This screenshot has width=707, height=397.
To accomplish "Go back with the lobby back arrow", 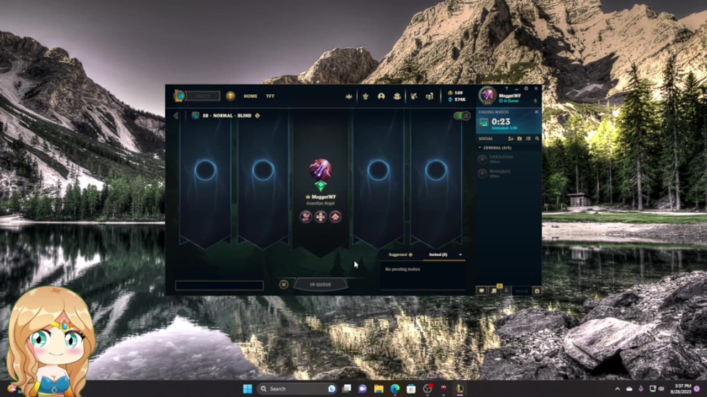I will (x=176, y=116).
